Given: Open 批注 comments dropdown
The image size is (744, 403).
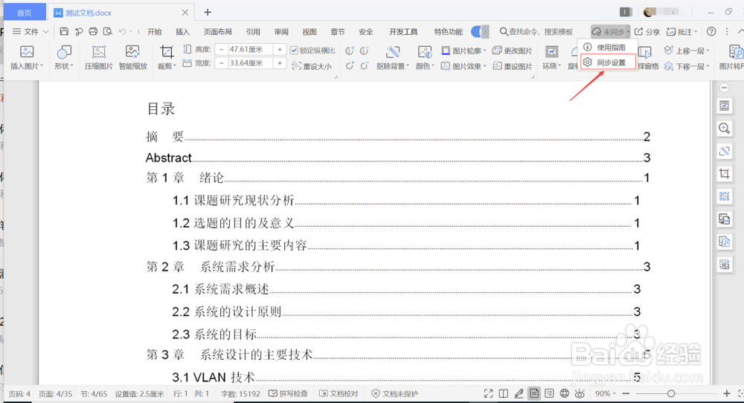Looking at the screenshot, I should pos(696,32).
